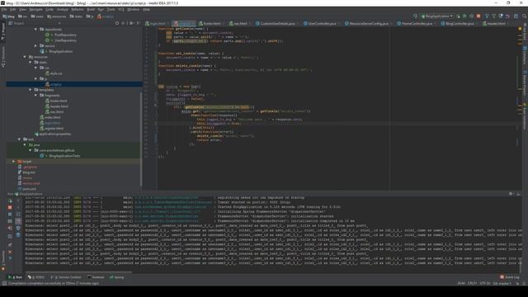Select index.html in the project tree

(50, 117)
